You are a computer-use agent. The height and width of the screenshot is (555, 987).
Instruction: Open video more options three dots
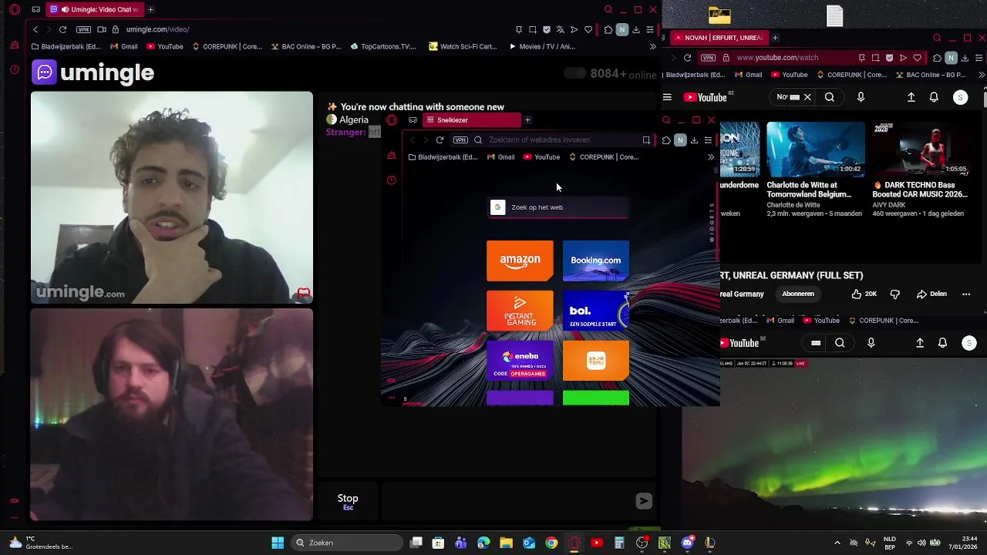click(966, 294)
